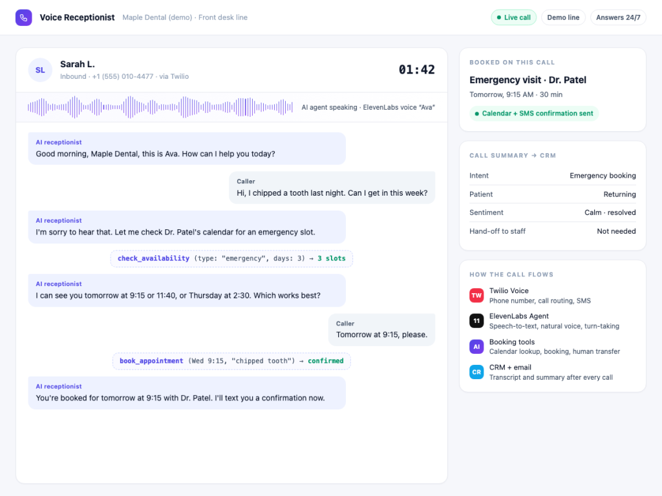
Task: Click the Emergency visit · Dr. Patel heading
Action: [x=528, y=80]
